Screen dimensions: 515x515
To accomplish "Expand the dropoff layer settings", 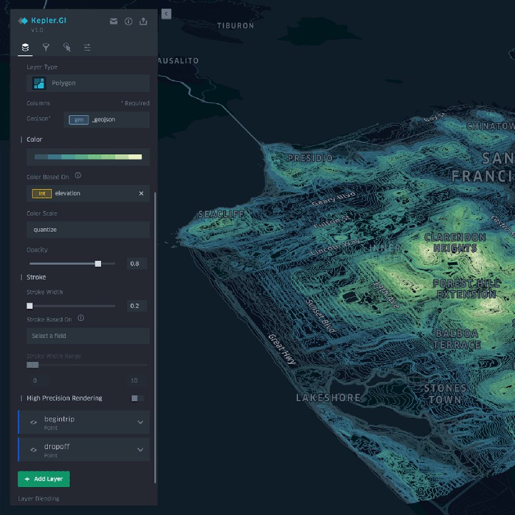I will [x=140, y=450].
